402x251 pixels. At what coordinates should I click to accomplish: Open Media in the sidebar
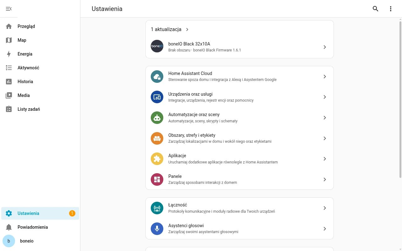click(x=40, y=95)
